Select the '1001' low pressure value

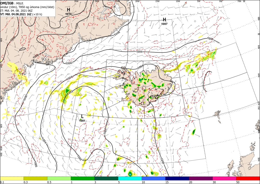click(82, 121)
